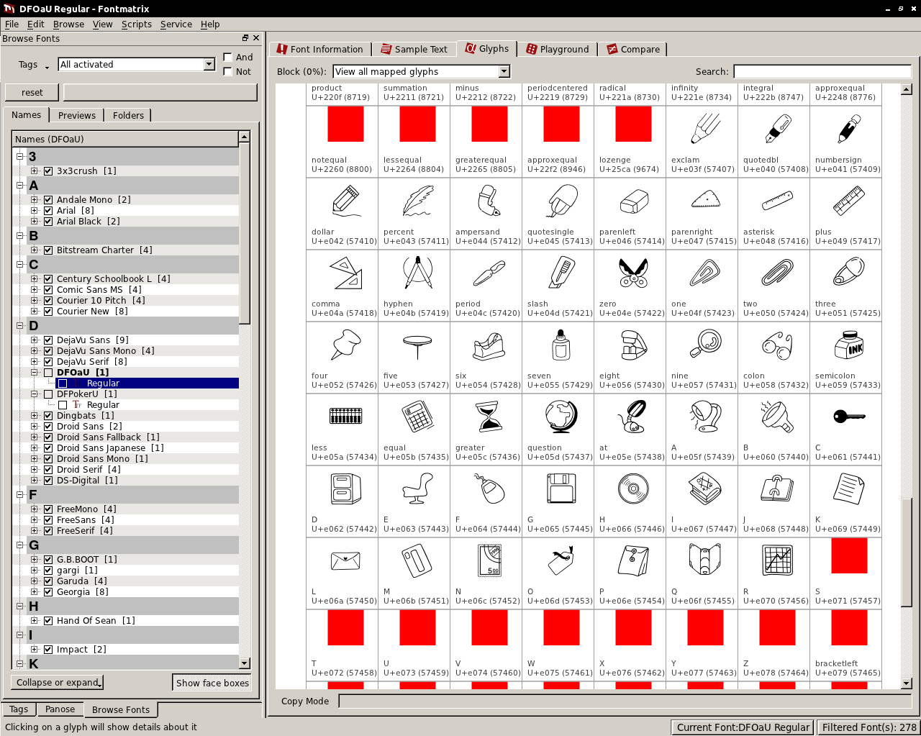
Task: Open the All activated tags dropdown
Action: coord(209,64)
